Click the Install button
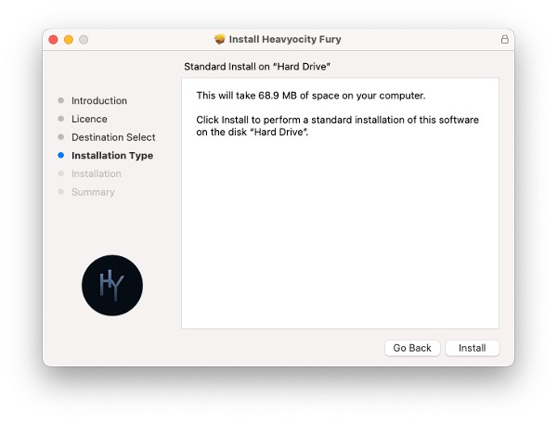Image resolution: width=557 pixels, height=423 pixels. [x=473, y=348]
